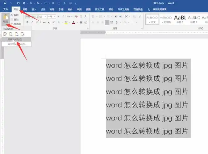The image size is (208, 154).
Task: Choose the second paste option icon
Action: (11, 34)
